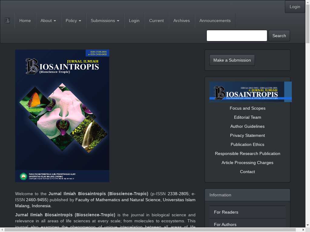Open the For Readers information link

pos(248,212)
